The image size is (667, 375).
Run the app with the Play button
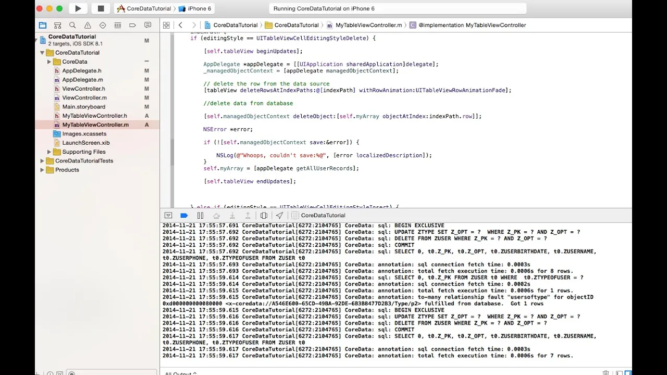coord(78,8)
